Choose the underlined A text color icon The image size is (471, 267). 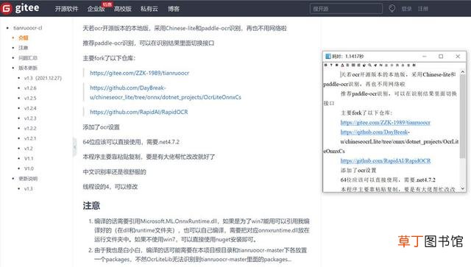coord(342,65)
